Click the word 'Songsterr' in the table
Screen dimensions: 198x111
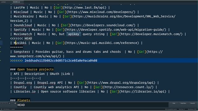click(x=22, y=52)
